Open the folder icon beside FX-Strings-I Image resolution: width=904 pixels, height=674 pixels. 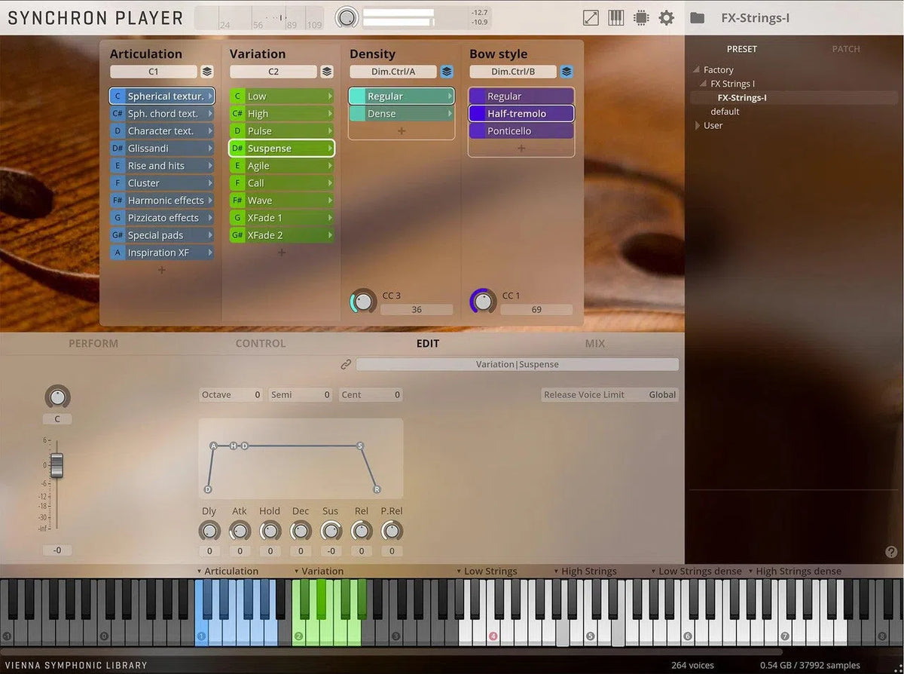click(699, 17)
